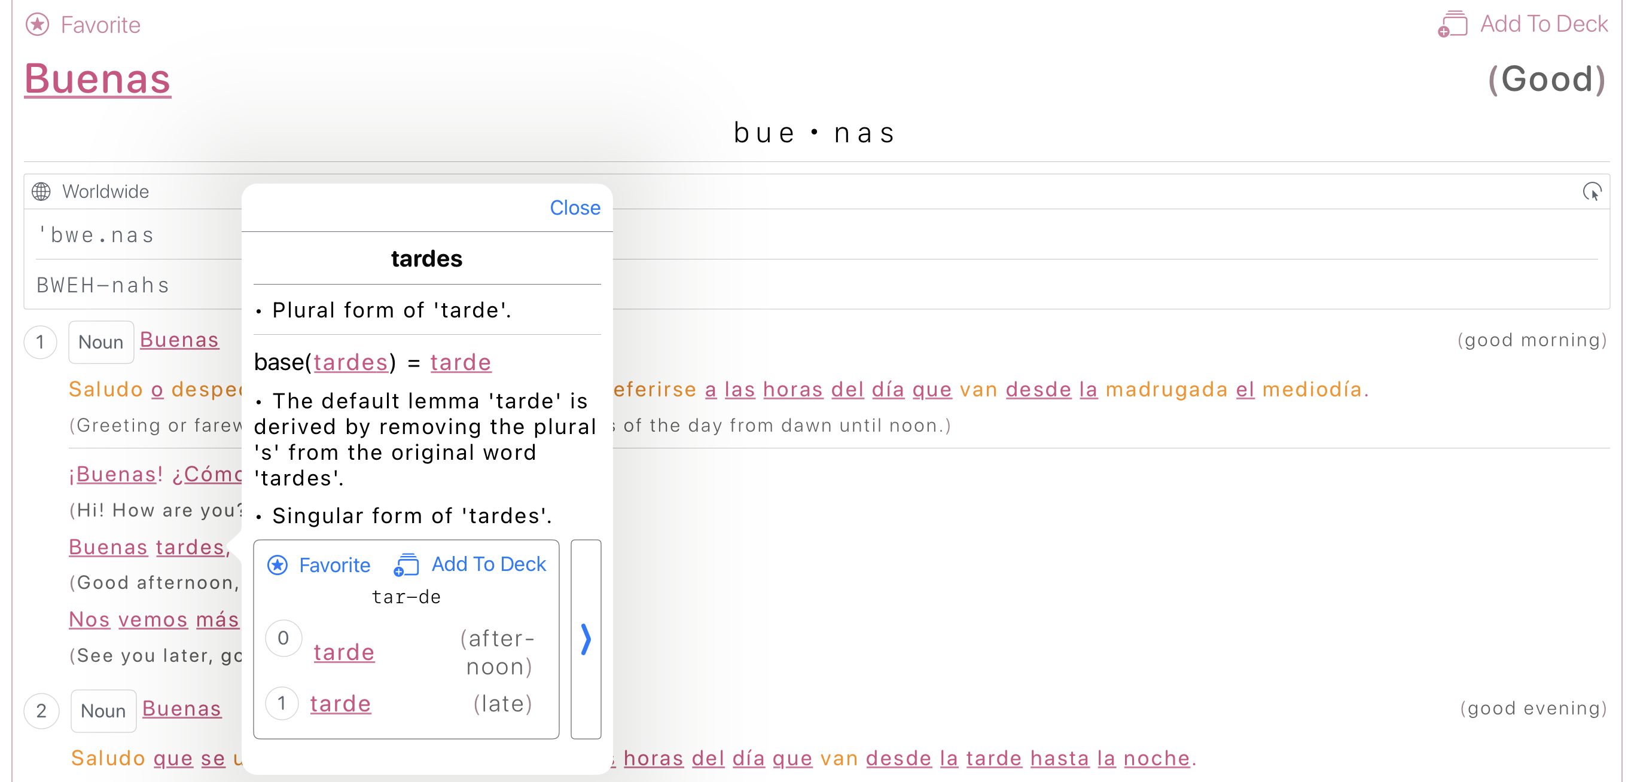Close the tardes popup
The image size is (1634, 782).
coord(574,207)
